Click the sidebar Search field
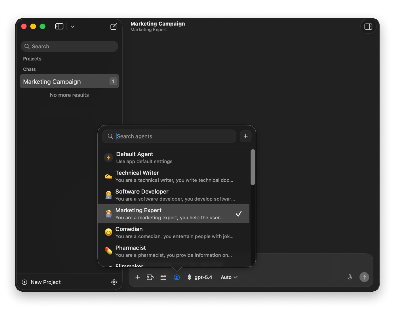Screen dimensions: 395x312 [69, 46]
